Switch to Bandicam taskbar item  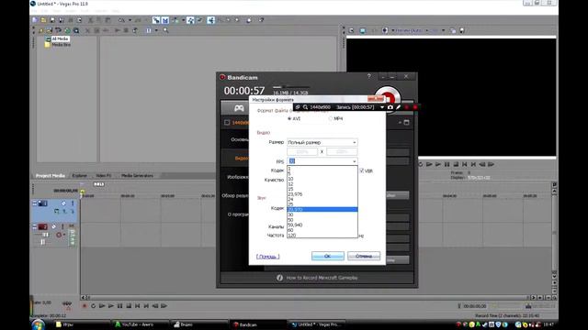(258, 324)
